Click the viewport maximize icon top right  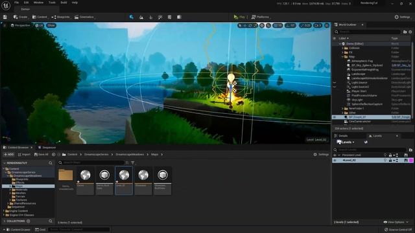[327, 25]
